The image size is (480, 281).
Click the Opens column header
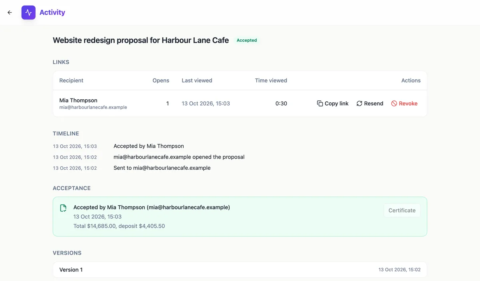pos(161,80)
